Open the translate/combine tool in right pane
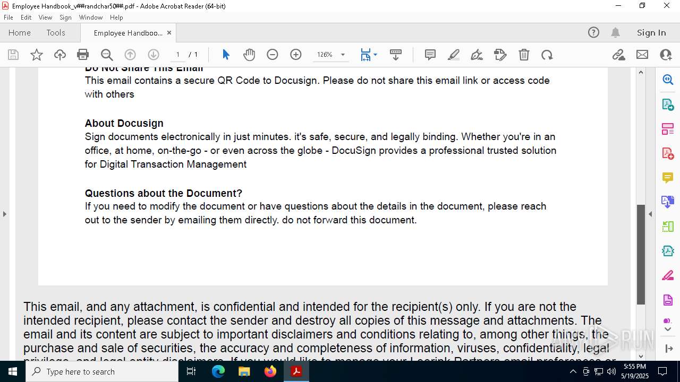The width and height of the screenshot is (680, 382). click(x=668, y=202)
